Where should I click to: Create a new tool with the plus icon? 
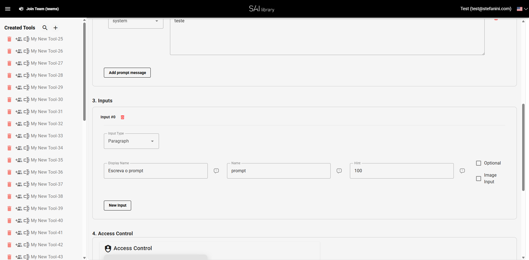tap(55, 28)
